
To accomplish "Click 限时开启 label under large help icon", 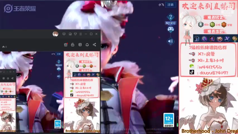I will point(170,23).
